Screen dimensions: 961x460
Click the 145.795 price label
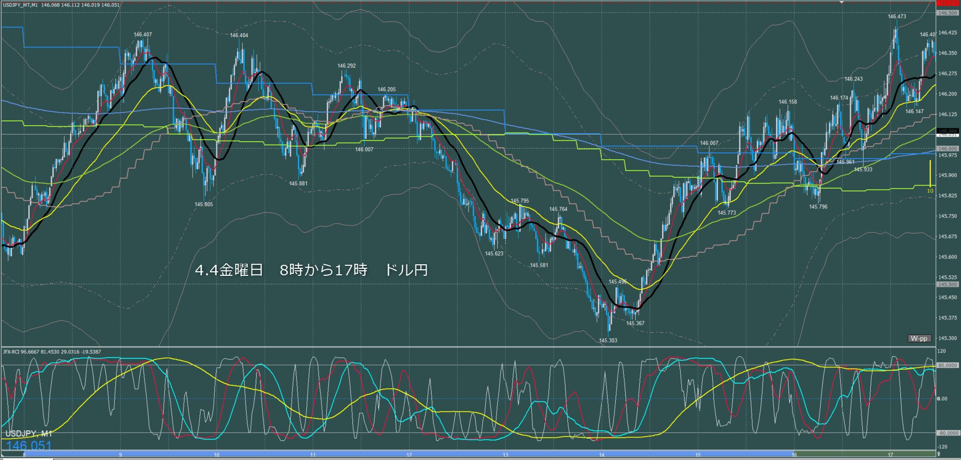pyautogui.click(x=520, y=201)
